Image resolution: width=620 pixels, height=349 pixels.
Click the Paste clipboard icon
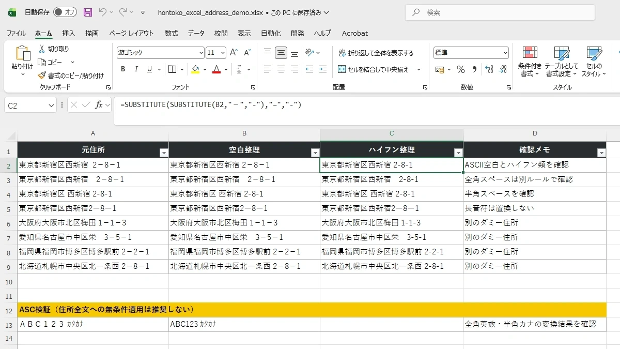(23, 53)
